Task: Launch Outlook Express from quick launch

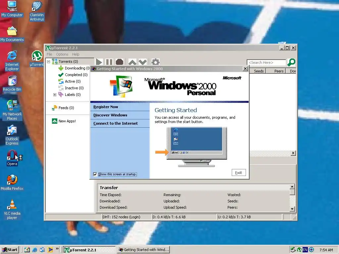Action: [x=42, y=250]
